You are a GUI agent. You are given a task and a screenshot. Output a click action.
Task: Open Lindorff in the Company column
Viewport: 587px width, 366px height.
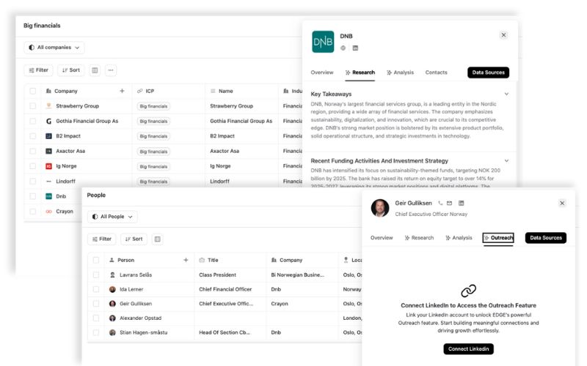[x=65, y=181]
